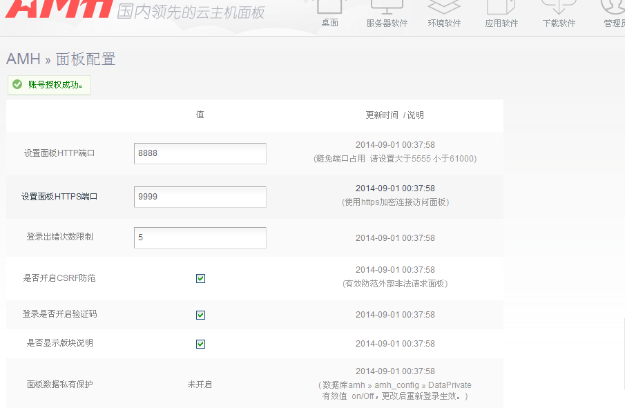Viewport: 625px width, 408px height.
Task: Click the 值 column header
Action: point(200,115)
